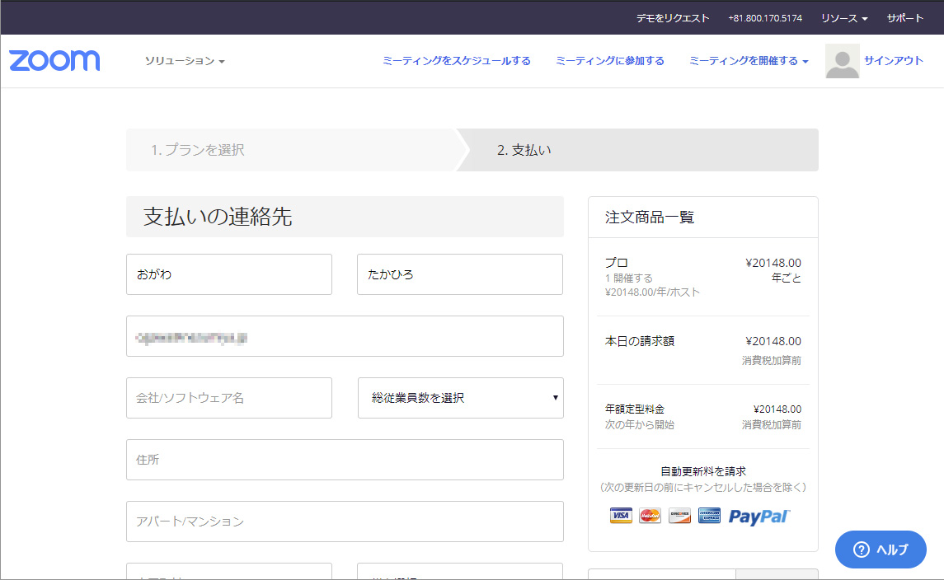Click the PayPal logo

(758, 516)
